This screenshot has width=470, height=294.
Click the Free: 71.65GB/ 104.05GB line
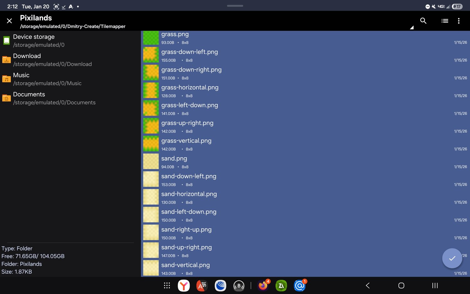(33, 256)
